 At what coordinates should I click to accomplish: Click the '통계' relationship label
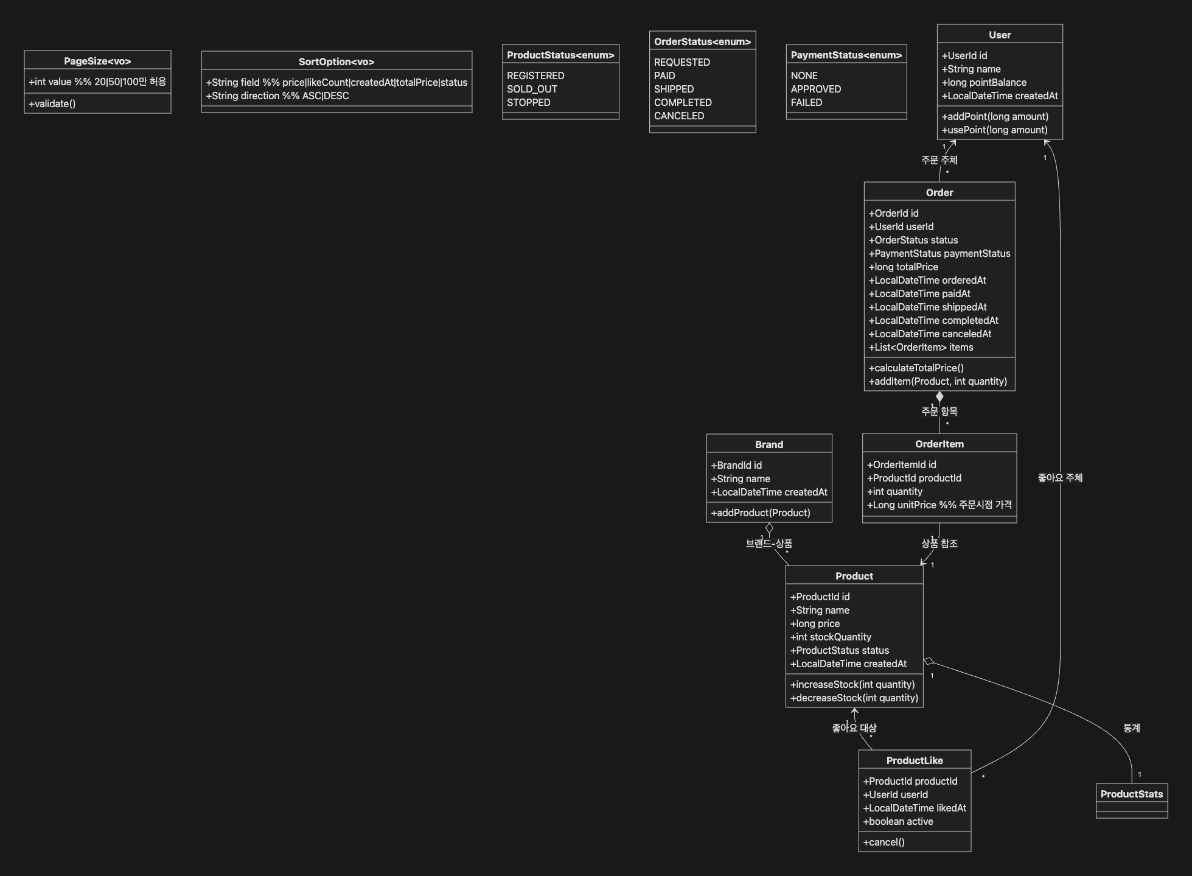coord(1131,728)
